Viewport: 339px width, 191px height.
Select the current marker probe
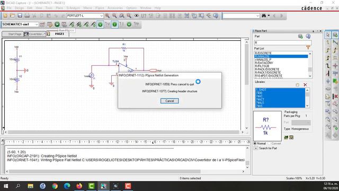(86, 24)
